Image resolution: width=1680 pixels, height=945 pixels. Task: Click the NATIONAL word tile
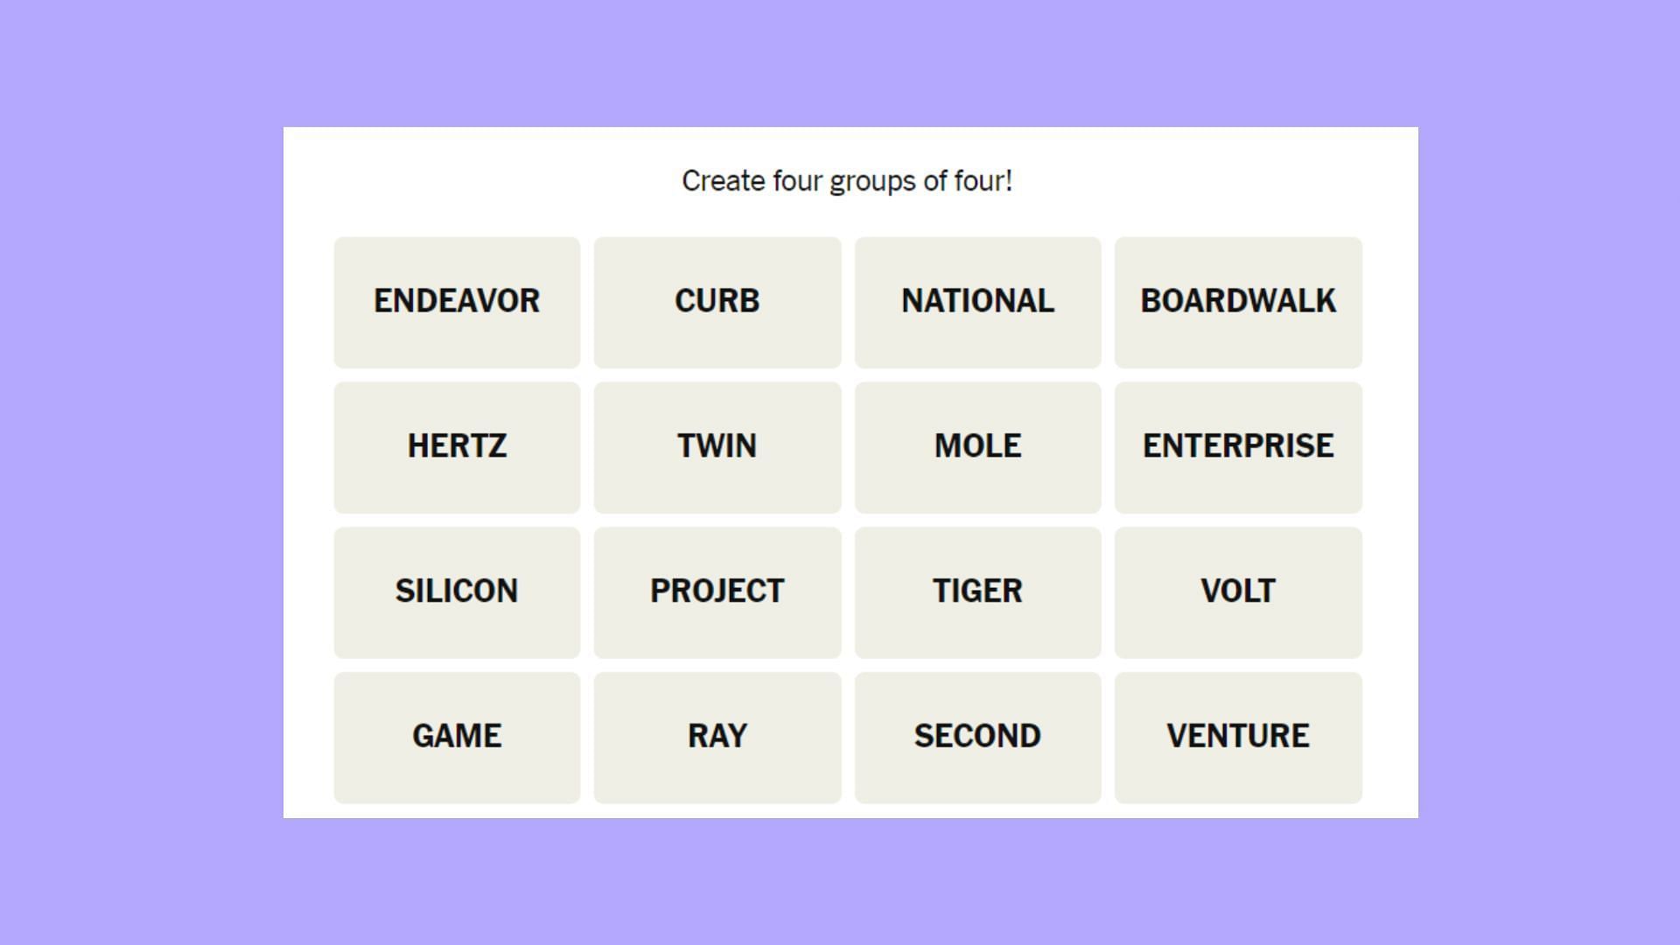click(x=978, y=301)
